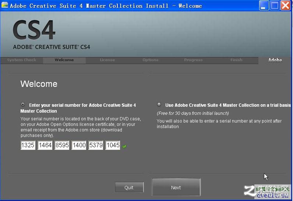This screenshot has width=293, height=201.
Task: Go to the Finish step tab
Action: click(x=236, y=60)
